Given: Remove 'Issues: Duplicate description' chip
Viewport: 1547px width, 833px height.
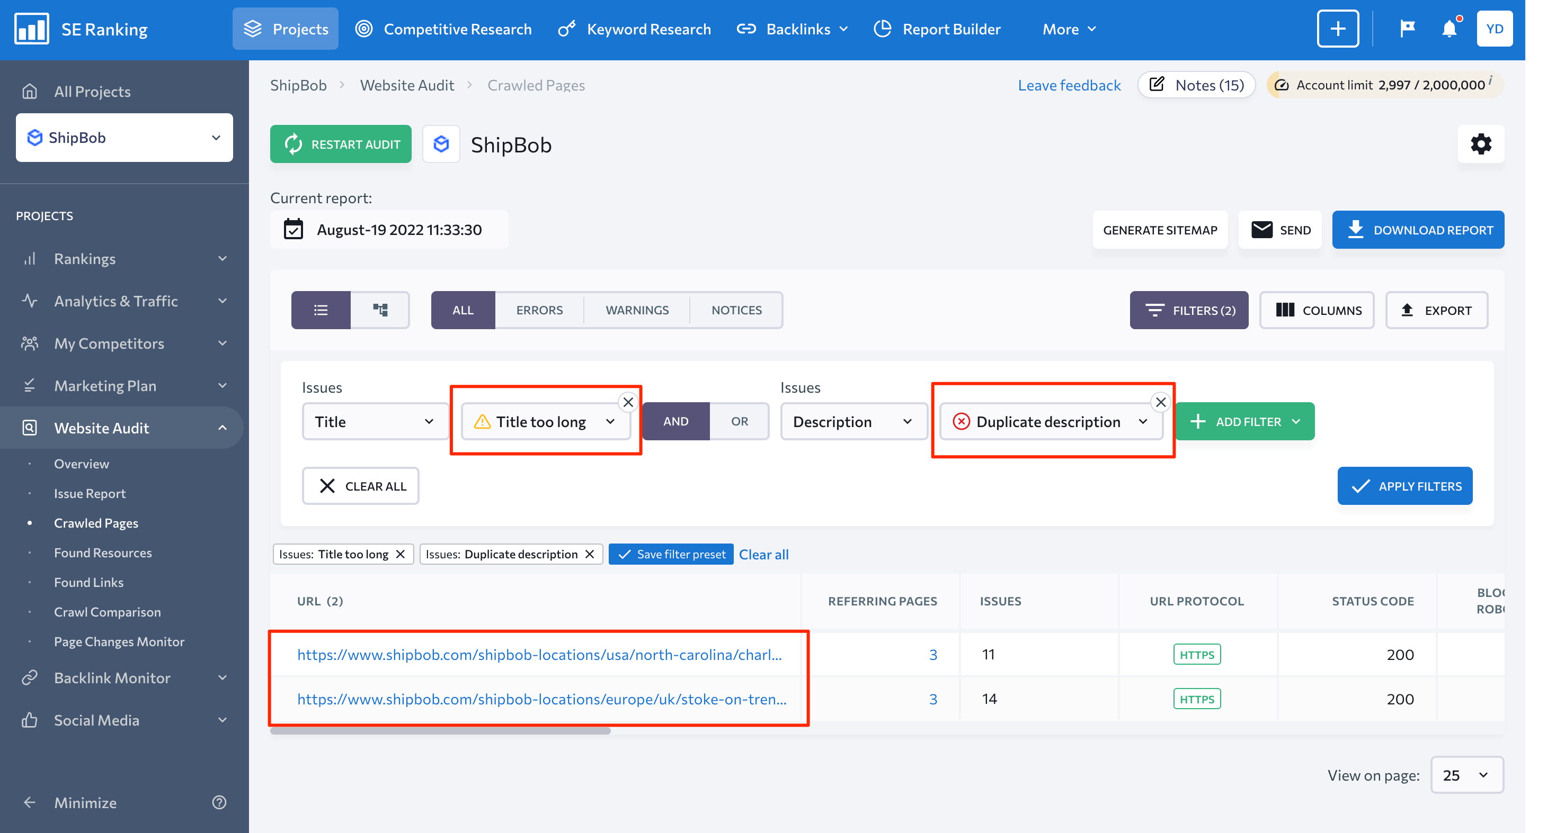Looking at the screenshot, I should (x=590, y=554).
